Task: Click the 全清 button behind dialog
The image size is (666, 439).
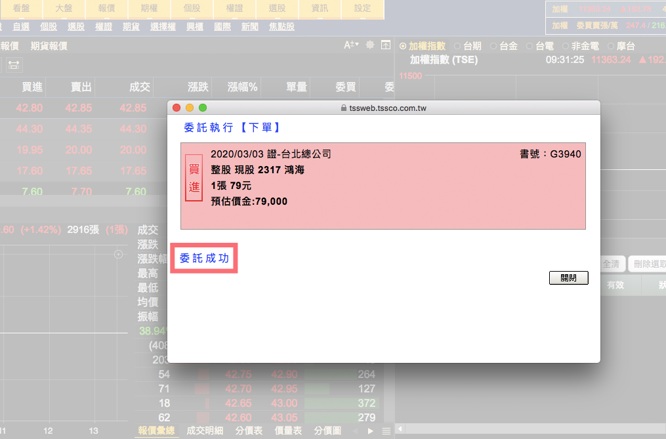Action: [x=611, y=264]
